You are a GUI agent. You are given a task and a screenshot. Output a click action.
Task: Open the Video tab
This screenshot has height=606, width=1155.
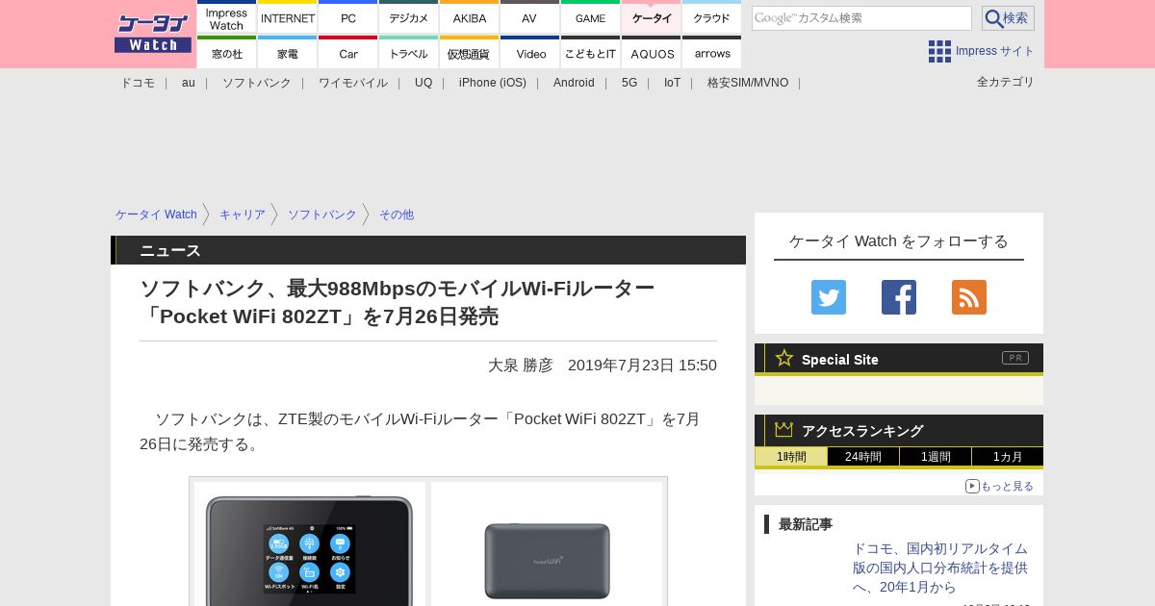click(530, 53)
